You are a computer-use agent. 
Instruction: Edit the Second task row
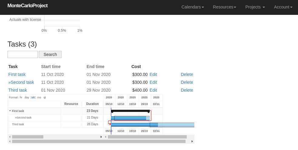click(153, 82)
